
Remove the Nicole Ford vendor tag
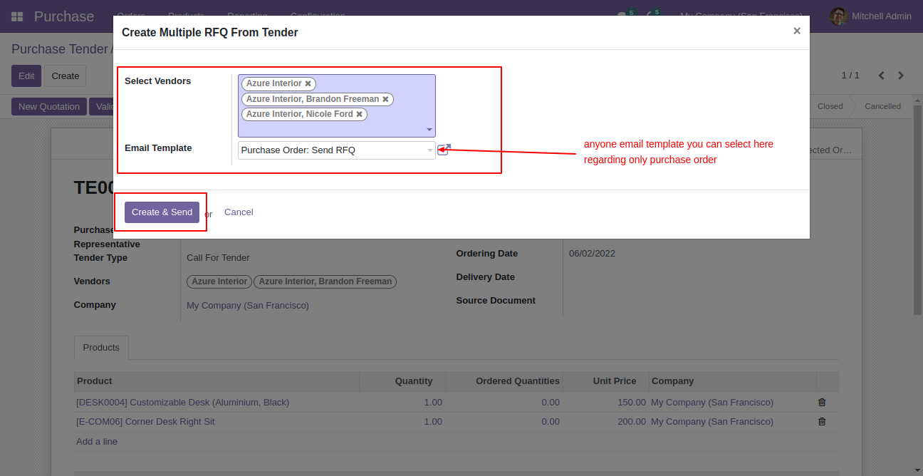(359, 114)
